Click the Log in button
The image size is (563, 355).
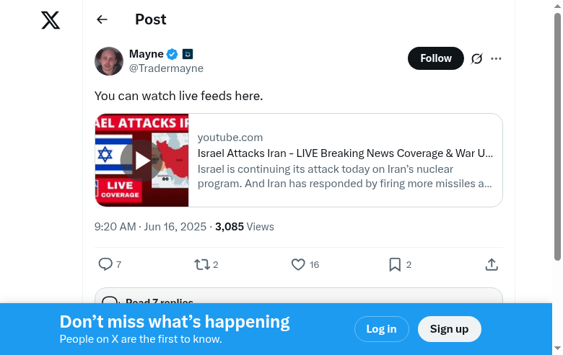381,329
